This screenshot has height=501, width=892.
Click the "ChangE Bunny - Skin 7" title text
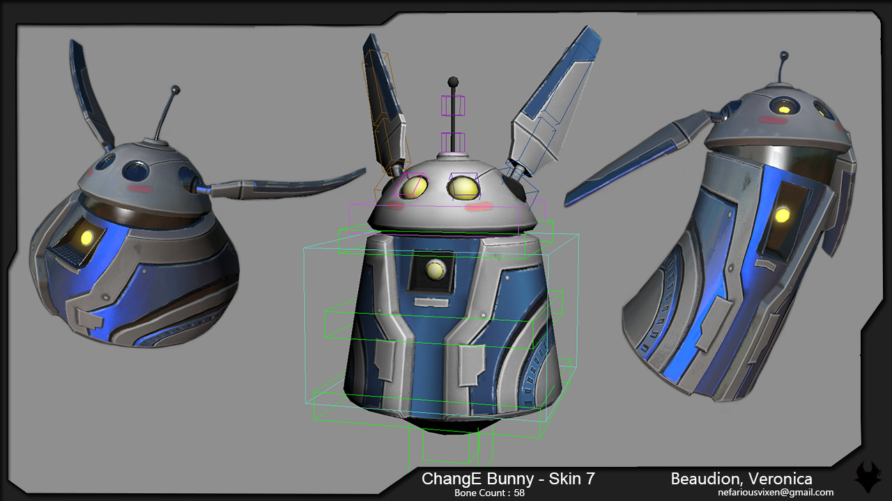tap(508, 479)
